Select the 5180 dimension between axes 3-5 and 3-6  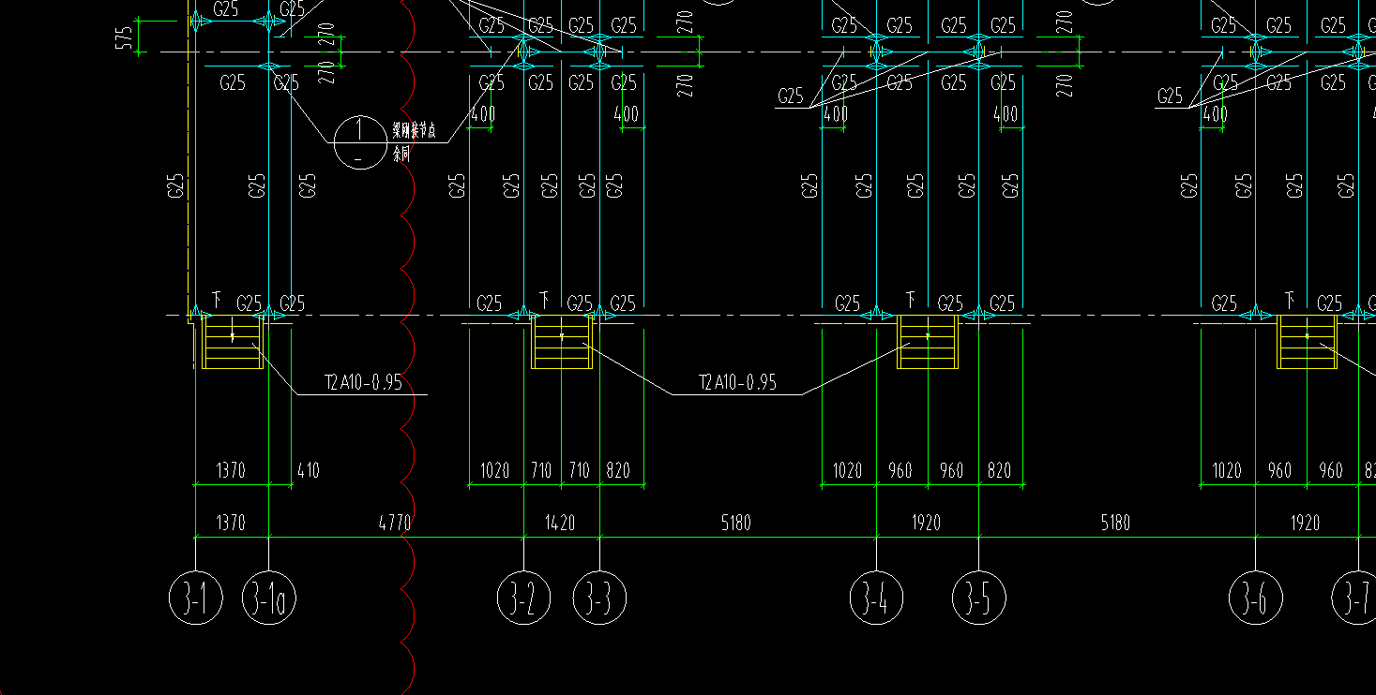point(1115,523)
